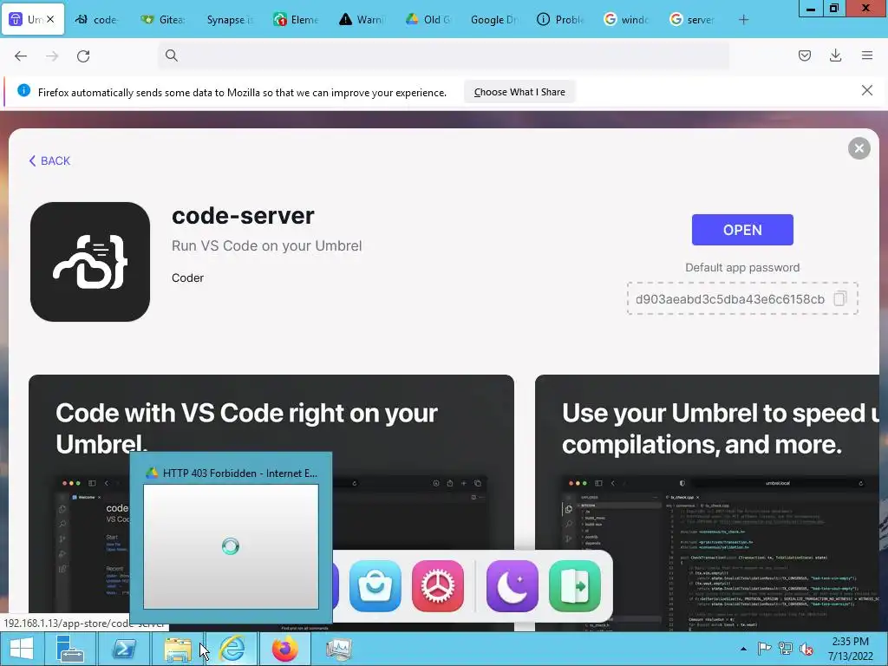Switch to the Google server search tab
This screenshot has height=666, width=888.
coord(693,20)
